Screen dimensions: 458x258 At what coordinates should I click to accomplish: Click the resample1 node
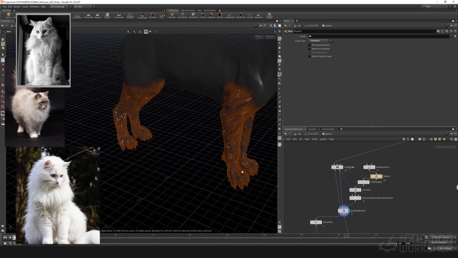(363, 182)
